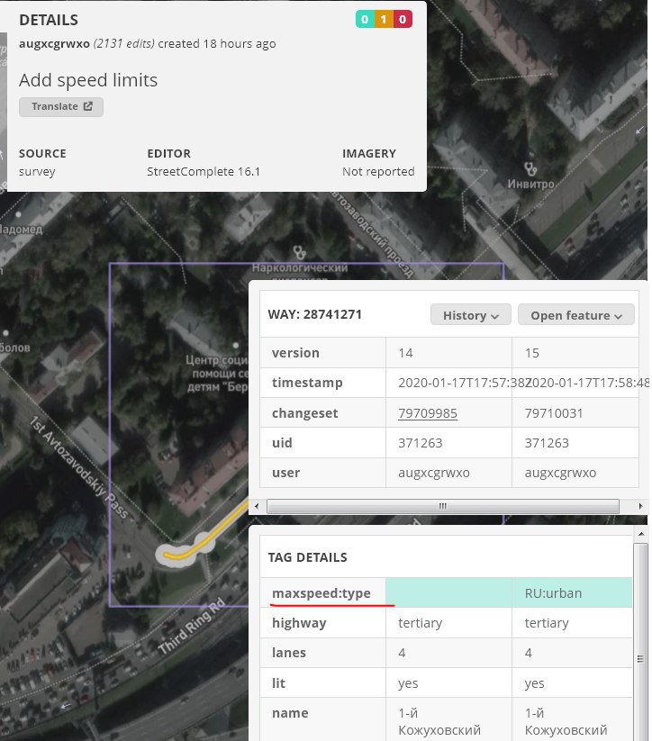Image resolution: width=652 pixels, height=741 pixels.
Task: Open the History dropdown
Action: [x=470, y=315]
